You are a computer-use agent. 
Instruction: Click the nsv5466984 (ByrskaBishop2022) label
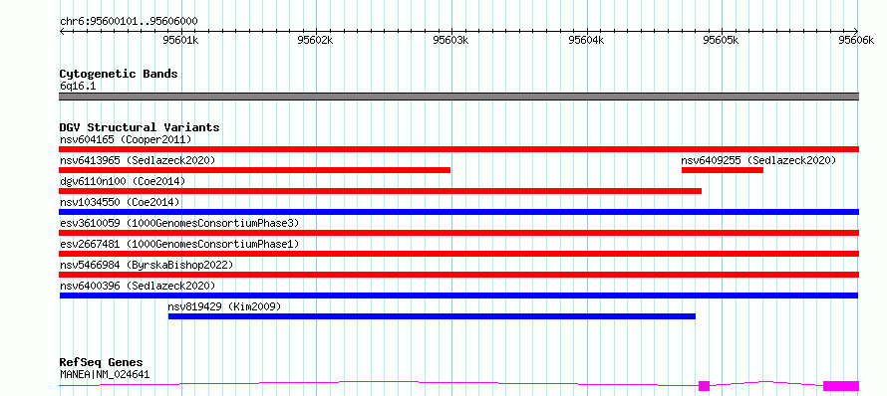point(147,265)
